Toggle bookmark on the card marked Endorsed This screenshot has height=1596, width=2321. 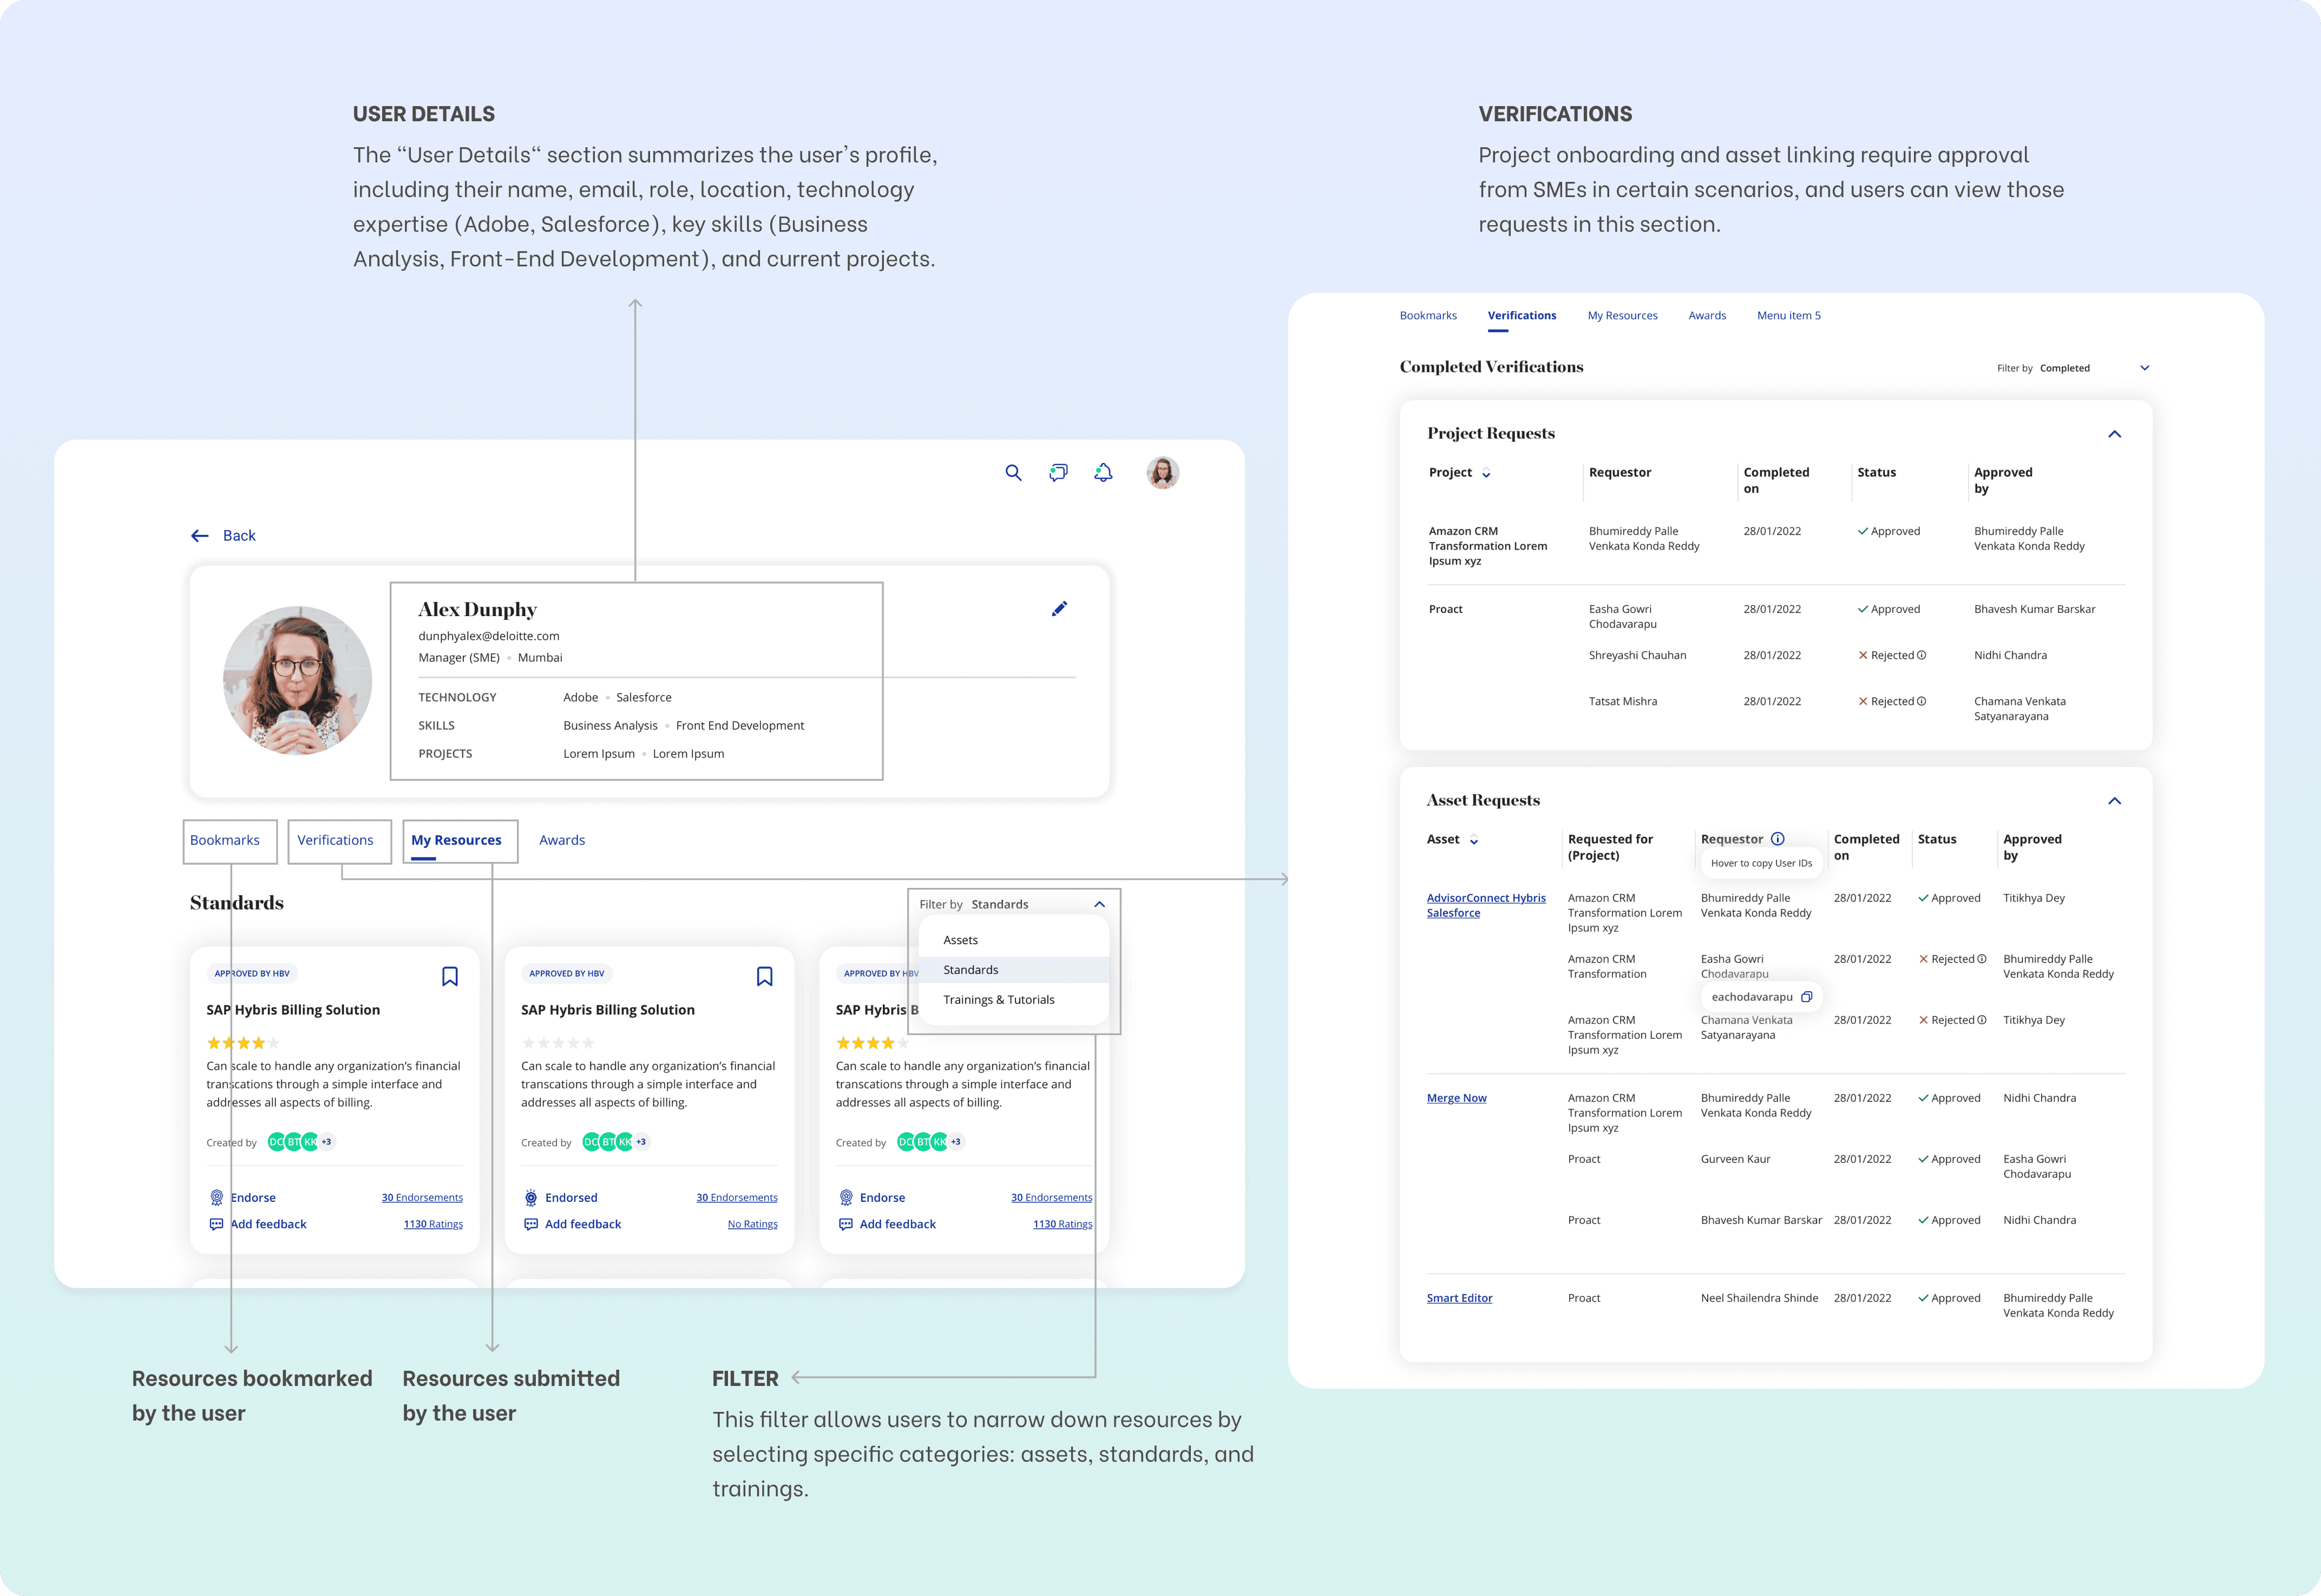765,977
